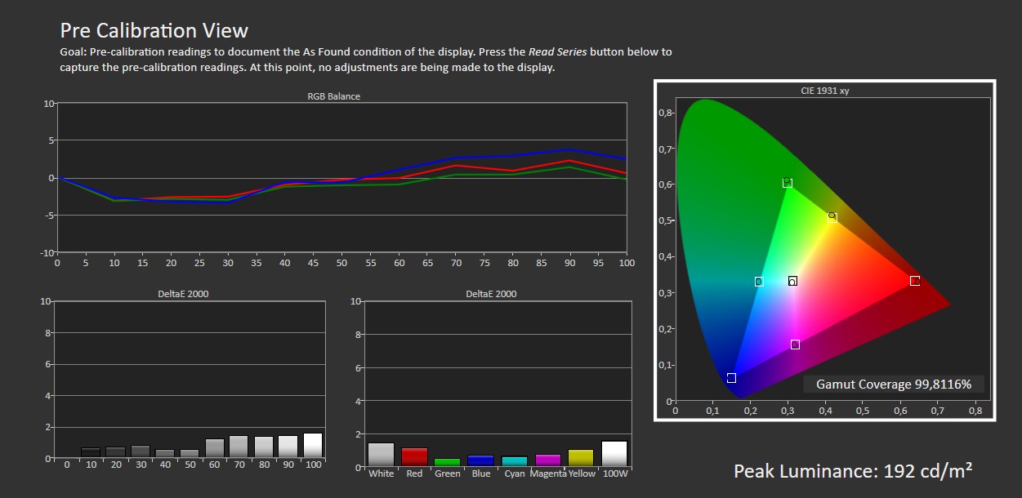The height and width of the screenshot is (498, 1022).
Task: Click the blue primary target square in CIE diagram
Action: click(x=731, y=378)
